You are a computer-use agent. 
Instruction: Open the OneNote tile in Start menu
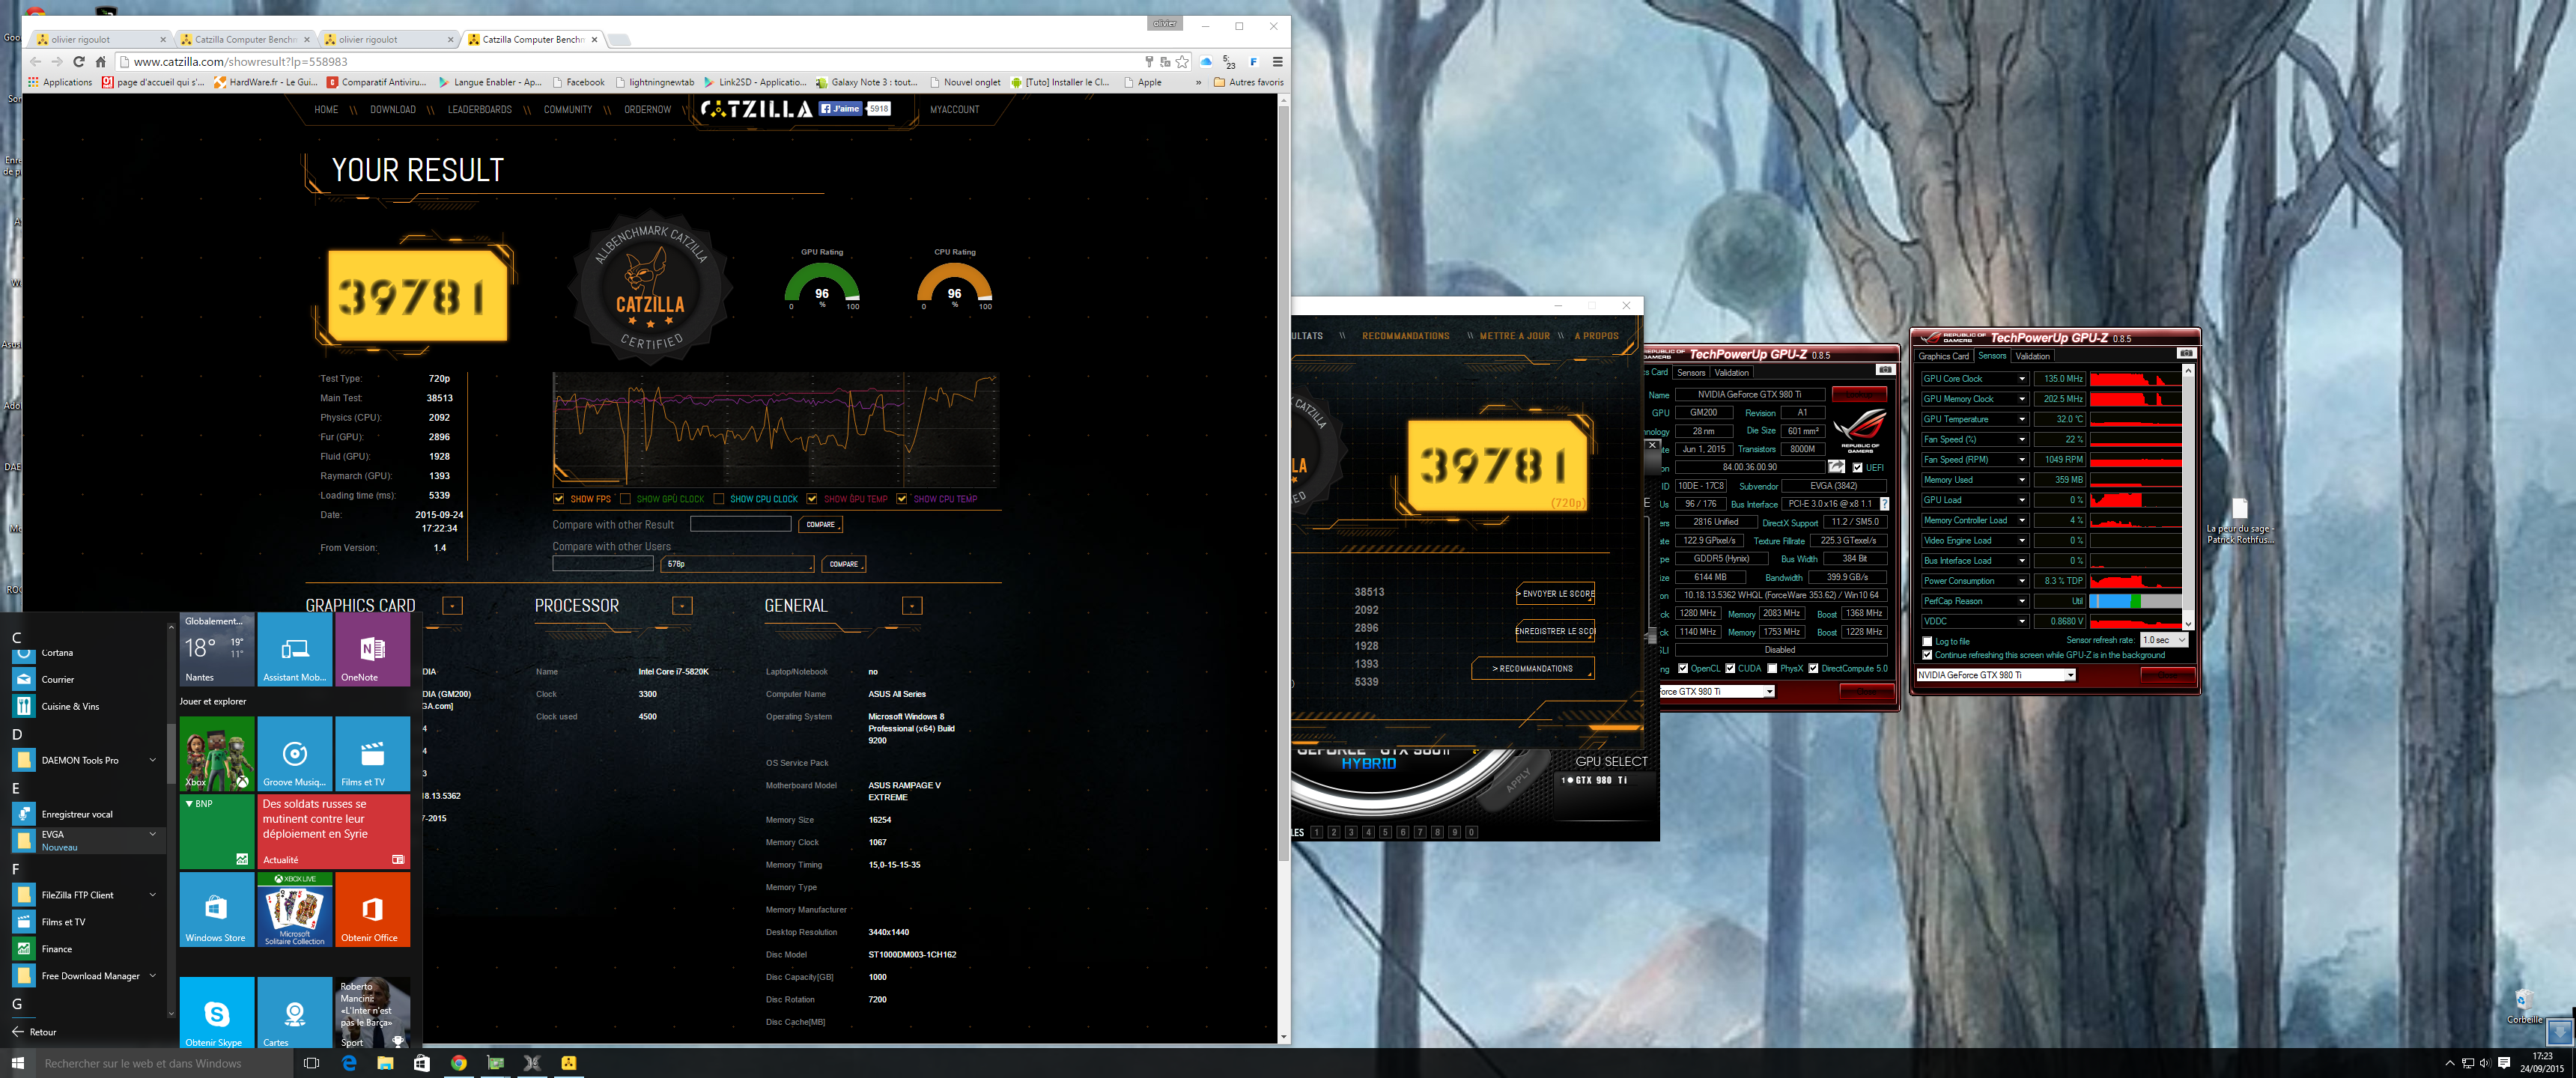372,650
